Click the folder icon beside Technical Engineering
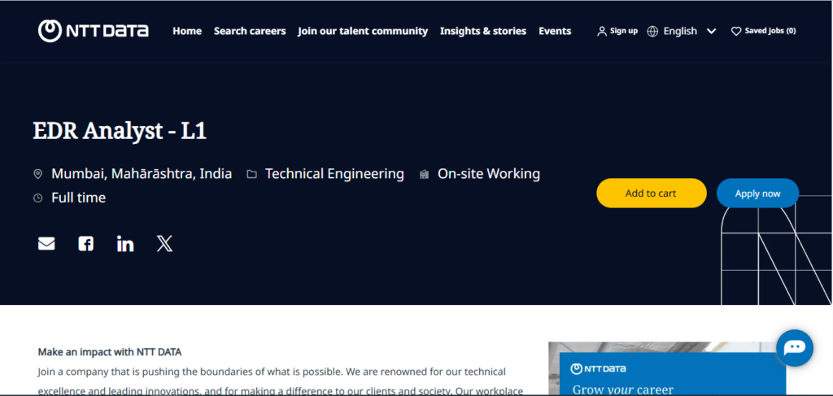The width and height of the screenshot is (833, 396). [252, 174]
